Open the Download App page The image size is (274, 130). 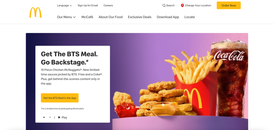click(168, 17)
